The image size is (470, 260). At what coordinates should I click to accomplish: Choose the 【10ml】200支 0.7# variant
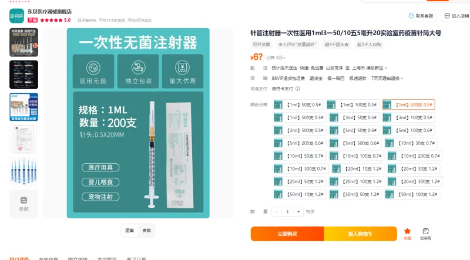tap(415, 156)
